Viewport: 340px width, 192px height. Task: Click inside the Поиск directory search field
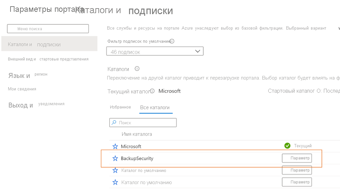[145, 122]
